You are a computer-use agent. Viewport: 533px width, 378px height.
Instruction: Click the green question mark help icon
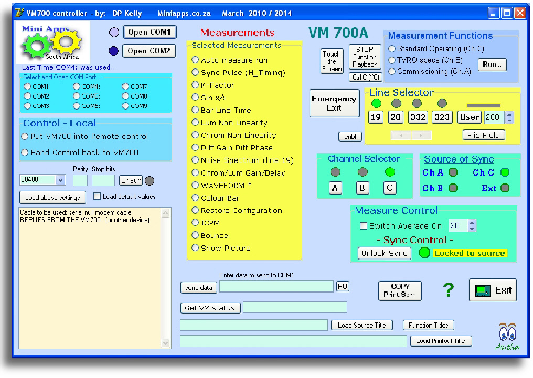[448, 290]
